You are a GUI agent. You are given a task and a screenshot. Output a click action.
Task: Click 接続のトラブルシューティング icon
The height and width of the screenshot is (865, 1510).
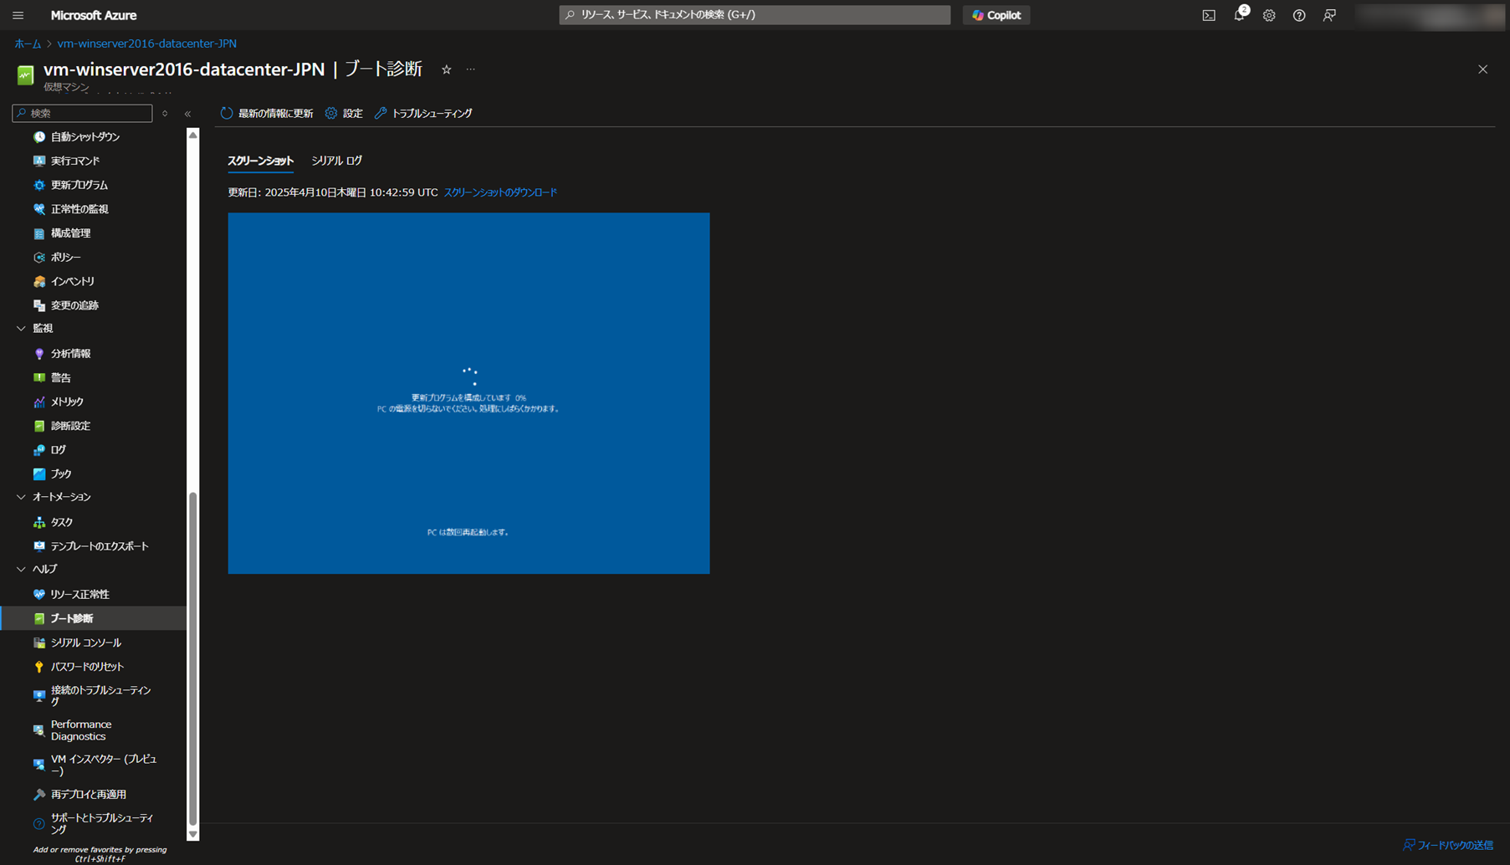pyautogui.click(x=39, y=696)
